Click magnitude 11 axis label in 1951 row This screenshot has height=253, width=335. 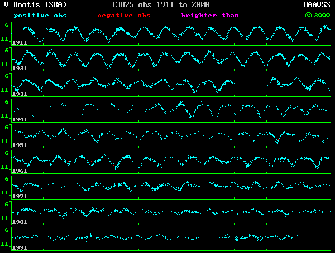coord(5,142)
